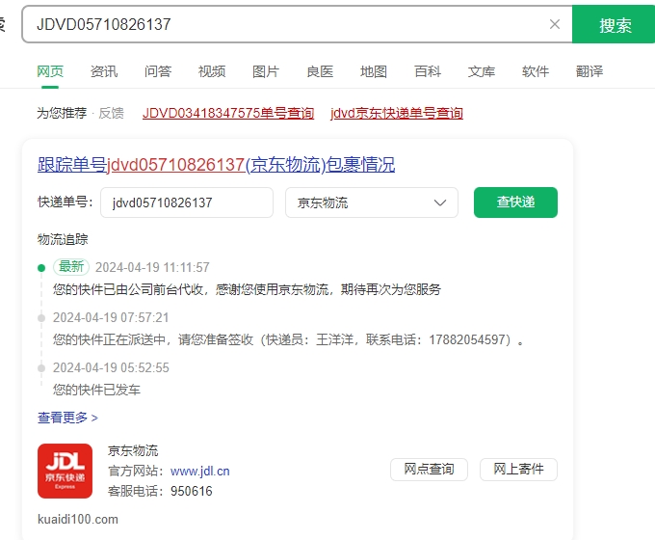Open the 跟踪单号jdvd05710826137 result title
This screenshot has height=540, width=655.
pyautogui.click(x=216, y=164)
